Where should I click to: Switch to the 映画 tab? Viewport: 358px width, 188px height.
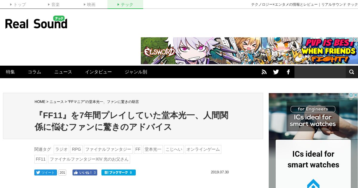[89, 4]
